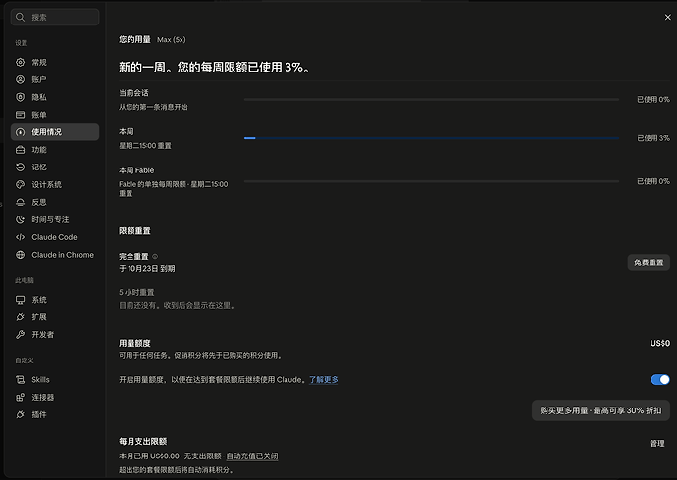The height and width of the screenshot is (480, 677).
Task: Select the 使用情况 menu item
Action: (x=55, y=132)
